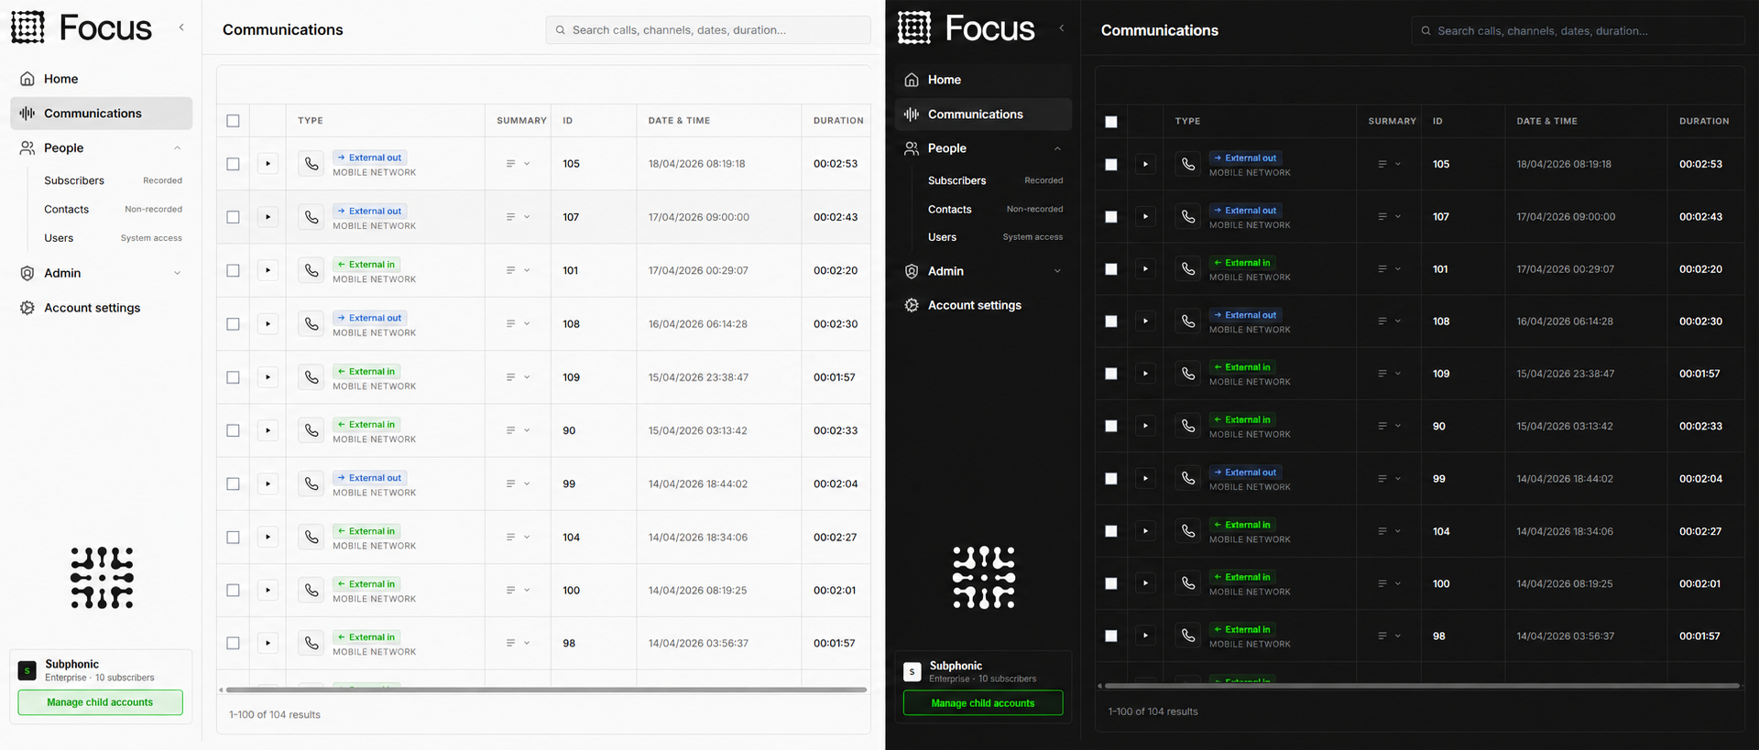This screenshot has height=750, width=1759.
Task: Play call 101 in the dark table
Action: (1145, 269)
